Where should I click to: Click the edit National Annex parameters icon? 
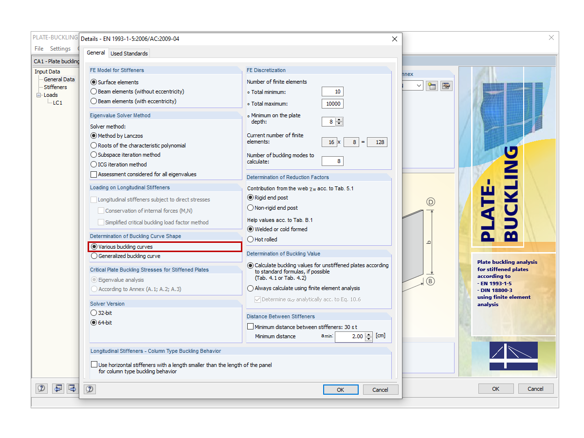(446, 86)
